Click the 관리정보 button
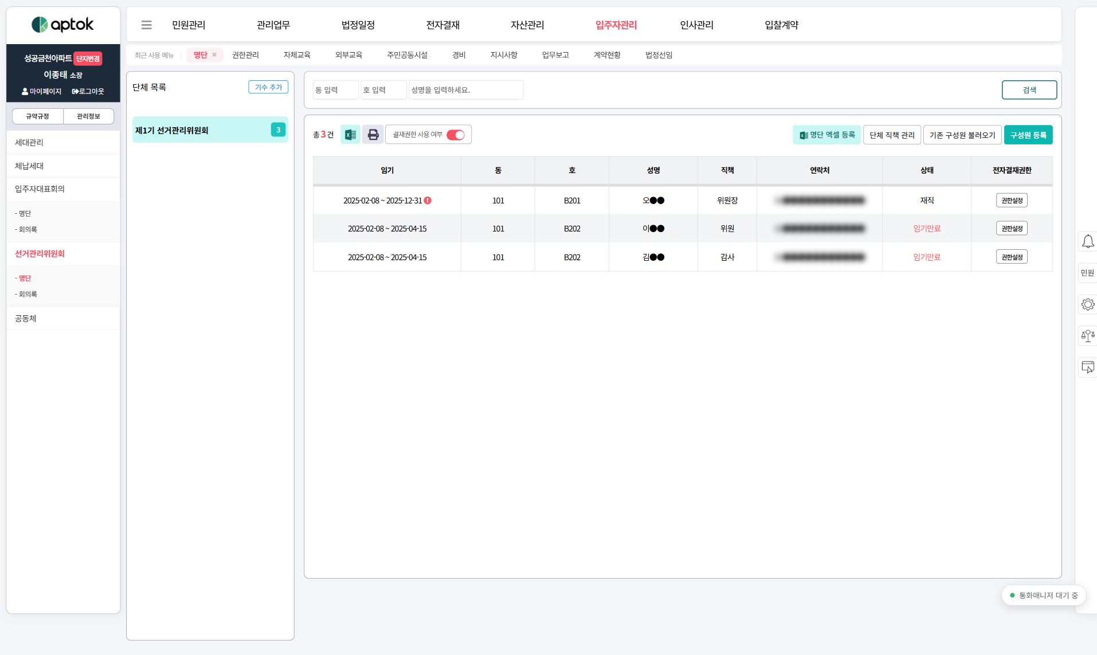 [88, 116]
